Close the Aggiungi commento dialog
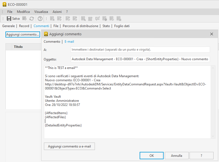Image resolution: width=219 pixels, height=162 pixels. point(212,34)
